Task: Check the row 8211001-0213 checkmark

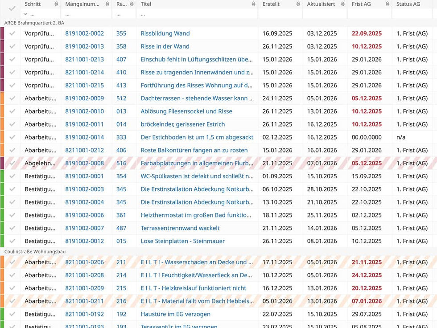Action: [12, 59]
